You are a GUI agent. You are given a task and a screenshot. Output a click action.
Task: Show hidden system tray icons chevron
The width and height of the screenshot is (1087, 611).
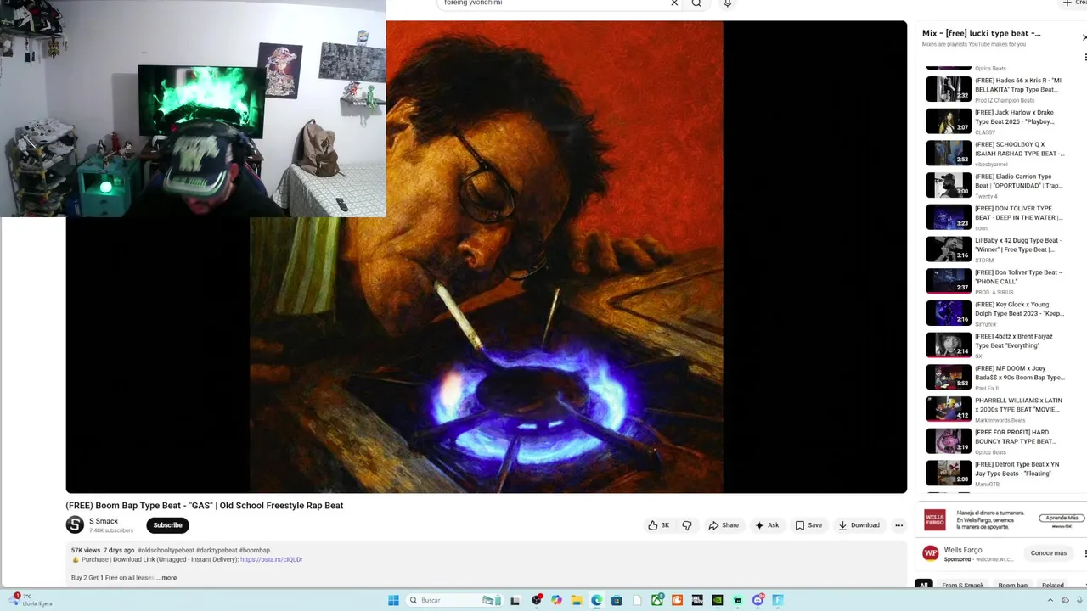click(1050, 600)
